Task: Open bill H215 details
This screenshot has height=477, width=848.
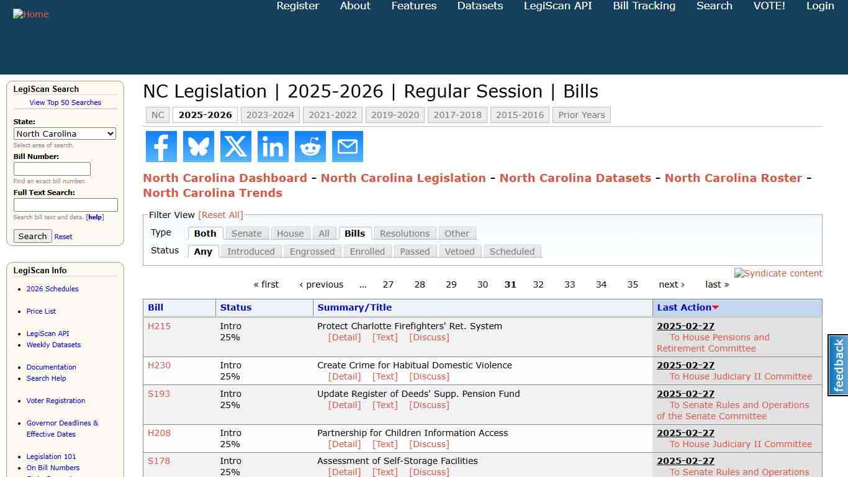Action: tap(159, 325)
